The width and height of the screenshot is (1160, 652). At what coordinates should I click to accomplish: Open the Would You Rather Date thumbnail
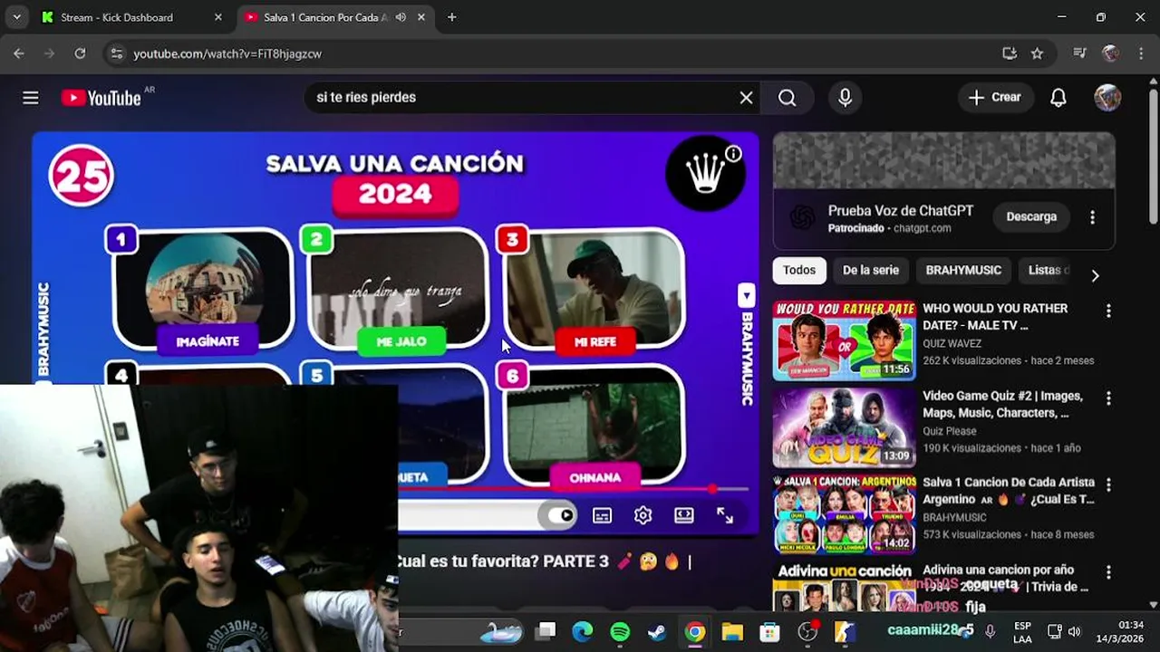click(845, 340)
